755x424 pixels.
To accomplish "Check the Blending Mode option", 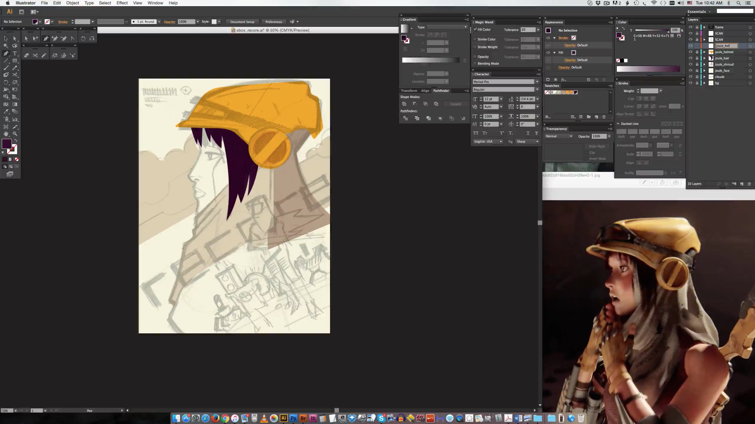I will (x=475, y=63).
